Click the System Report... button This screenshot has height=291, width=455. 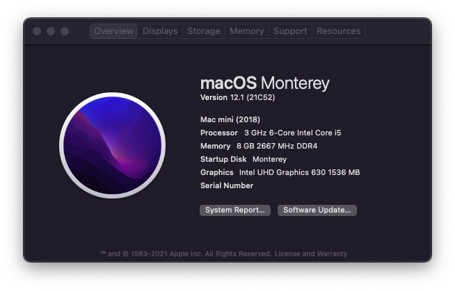click(235, 210)
